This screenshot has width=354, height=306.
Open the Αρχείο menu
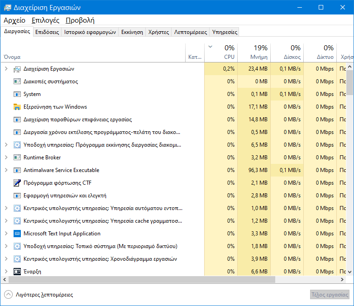[14, 20]
